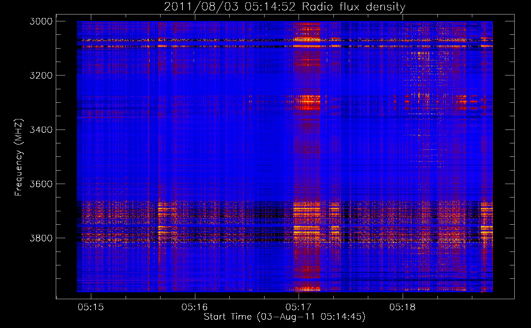Screen dimensions: 531x328
Task: Select the 3200 frequency tick label
Action: pyautogui.click(x=41, y=75)
